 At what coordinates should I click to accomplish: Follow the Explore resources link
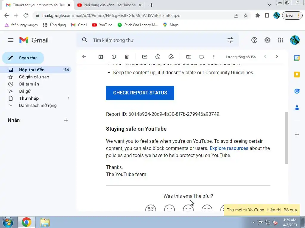click(229, 148)
